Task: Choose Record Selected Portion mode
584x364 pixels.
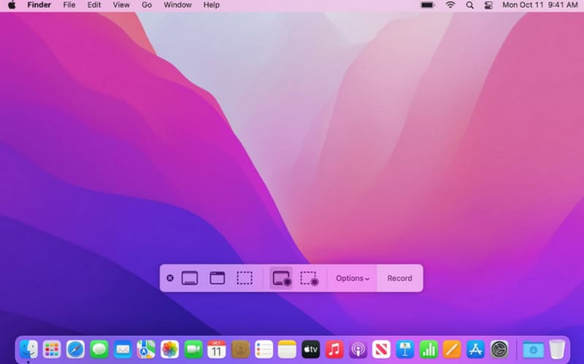Action: coord(309,278)
